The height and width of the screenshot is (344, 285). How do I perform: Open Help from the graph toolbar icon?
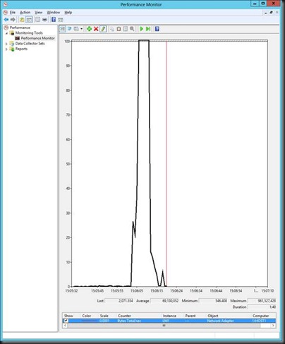(x=157, y=29)
